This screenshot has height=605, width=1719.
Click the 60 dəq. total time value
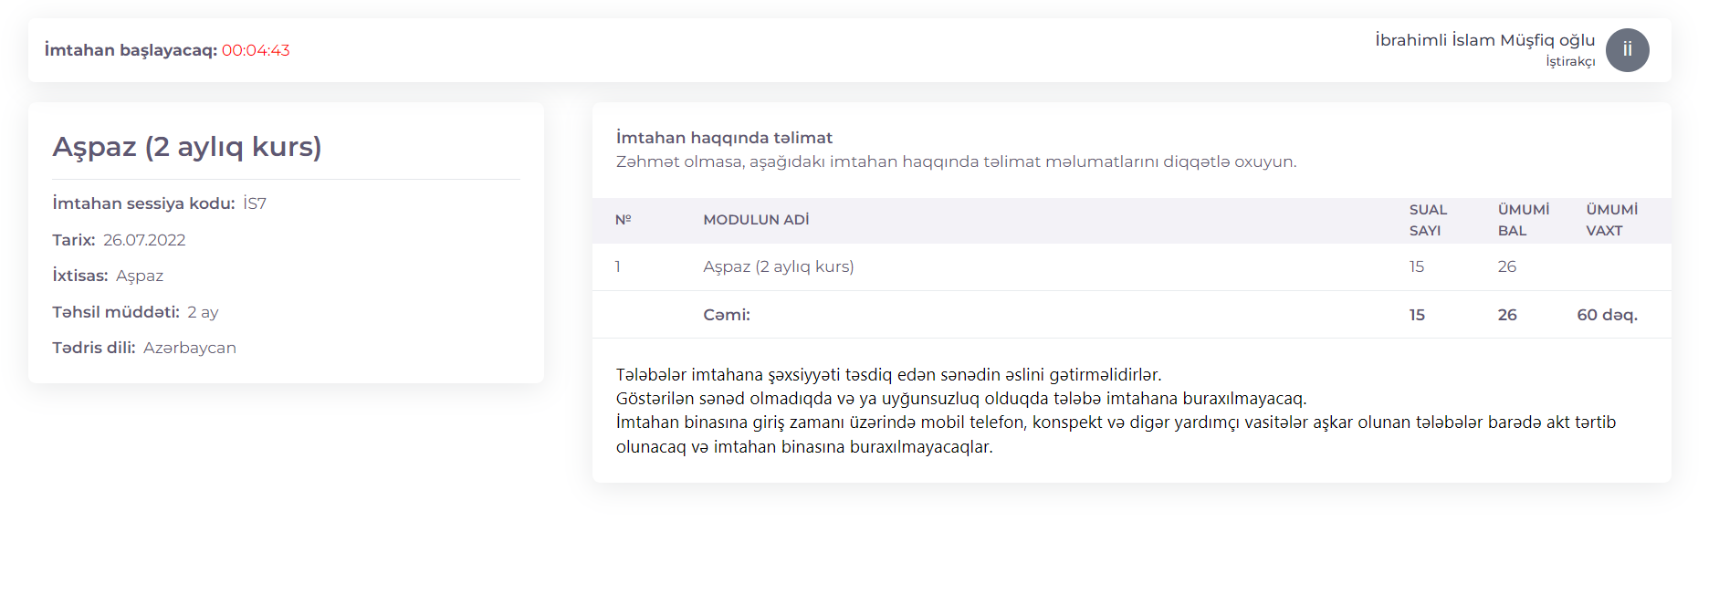1607,315
